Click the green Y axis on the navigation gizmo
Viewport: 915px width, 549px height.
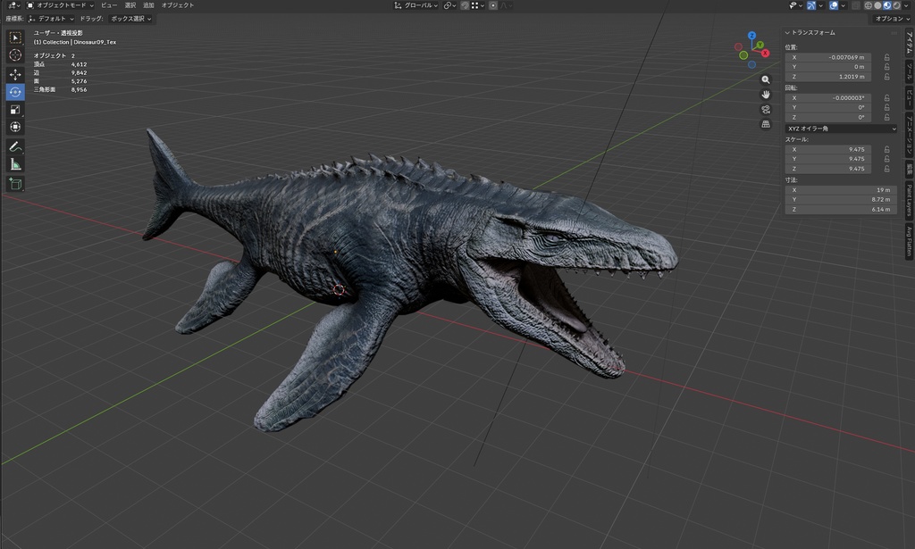760,45
